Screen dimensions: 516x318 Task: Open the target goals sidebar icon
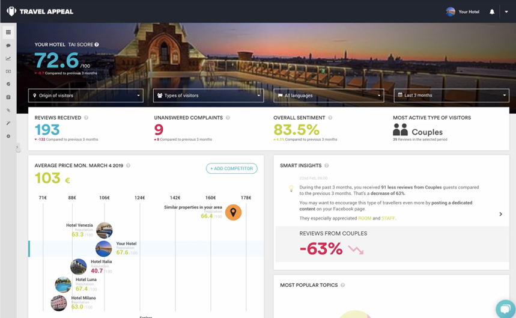(x=8, y=84)
